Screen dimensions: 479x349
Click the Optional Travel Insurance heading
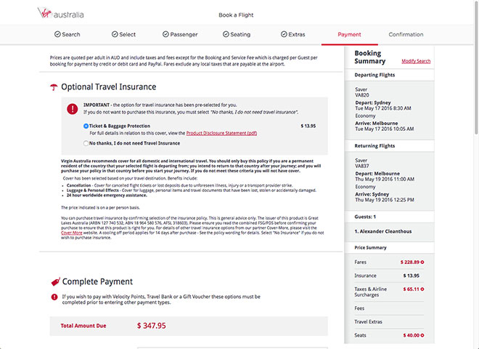point(108,87)
